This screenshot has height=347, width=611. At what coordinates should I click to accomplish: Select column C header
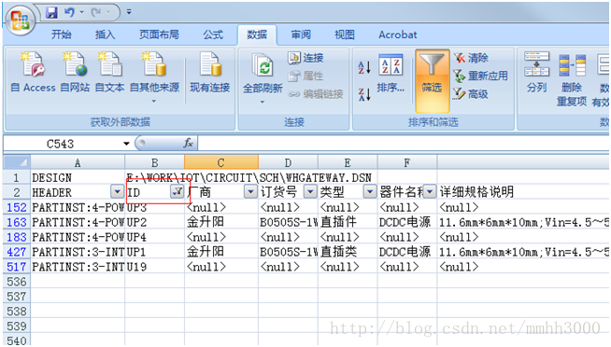221,162
